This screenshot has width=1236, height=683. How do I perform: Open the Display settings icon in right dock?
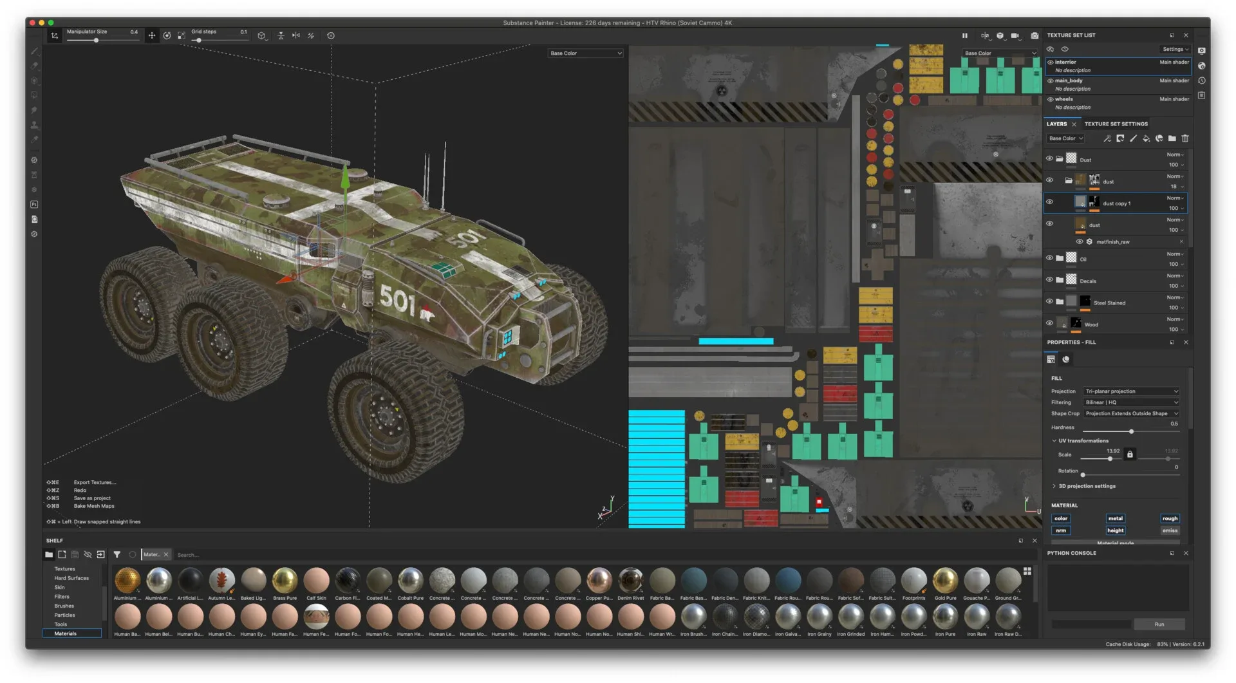pos(1201,51)
